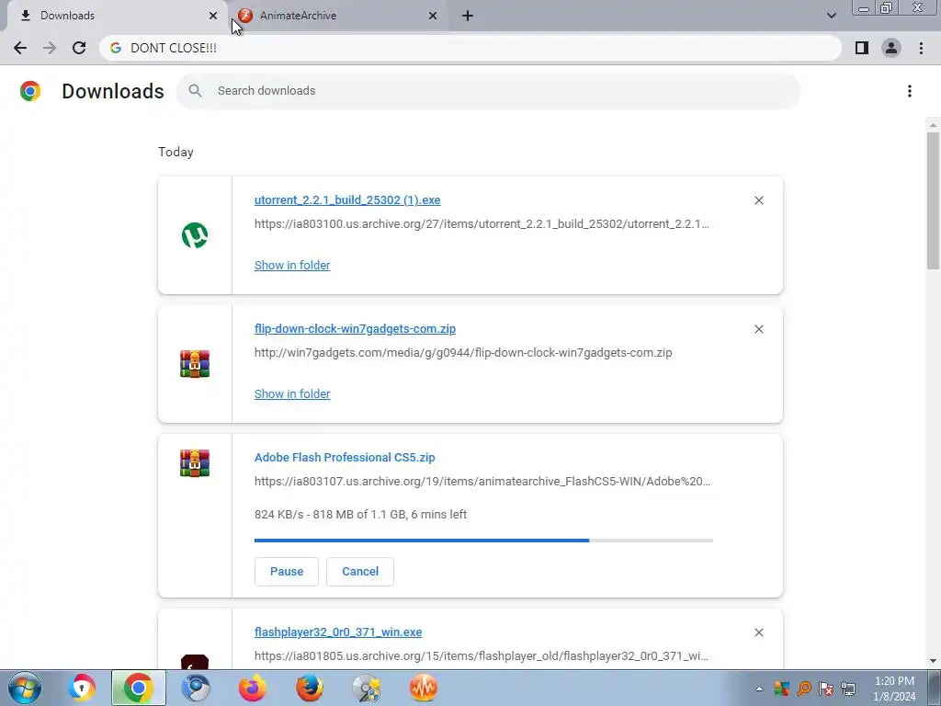Image resolution: width=941 pixels, height=706 pixels.
Task: Switch to the AnimateArchive tab
Action: click(x=337, y=17)
